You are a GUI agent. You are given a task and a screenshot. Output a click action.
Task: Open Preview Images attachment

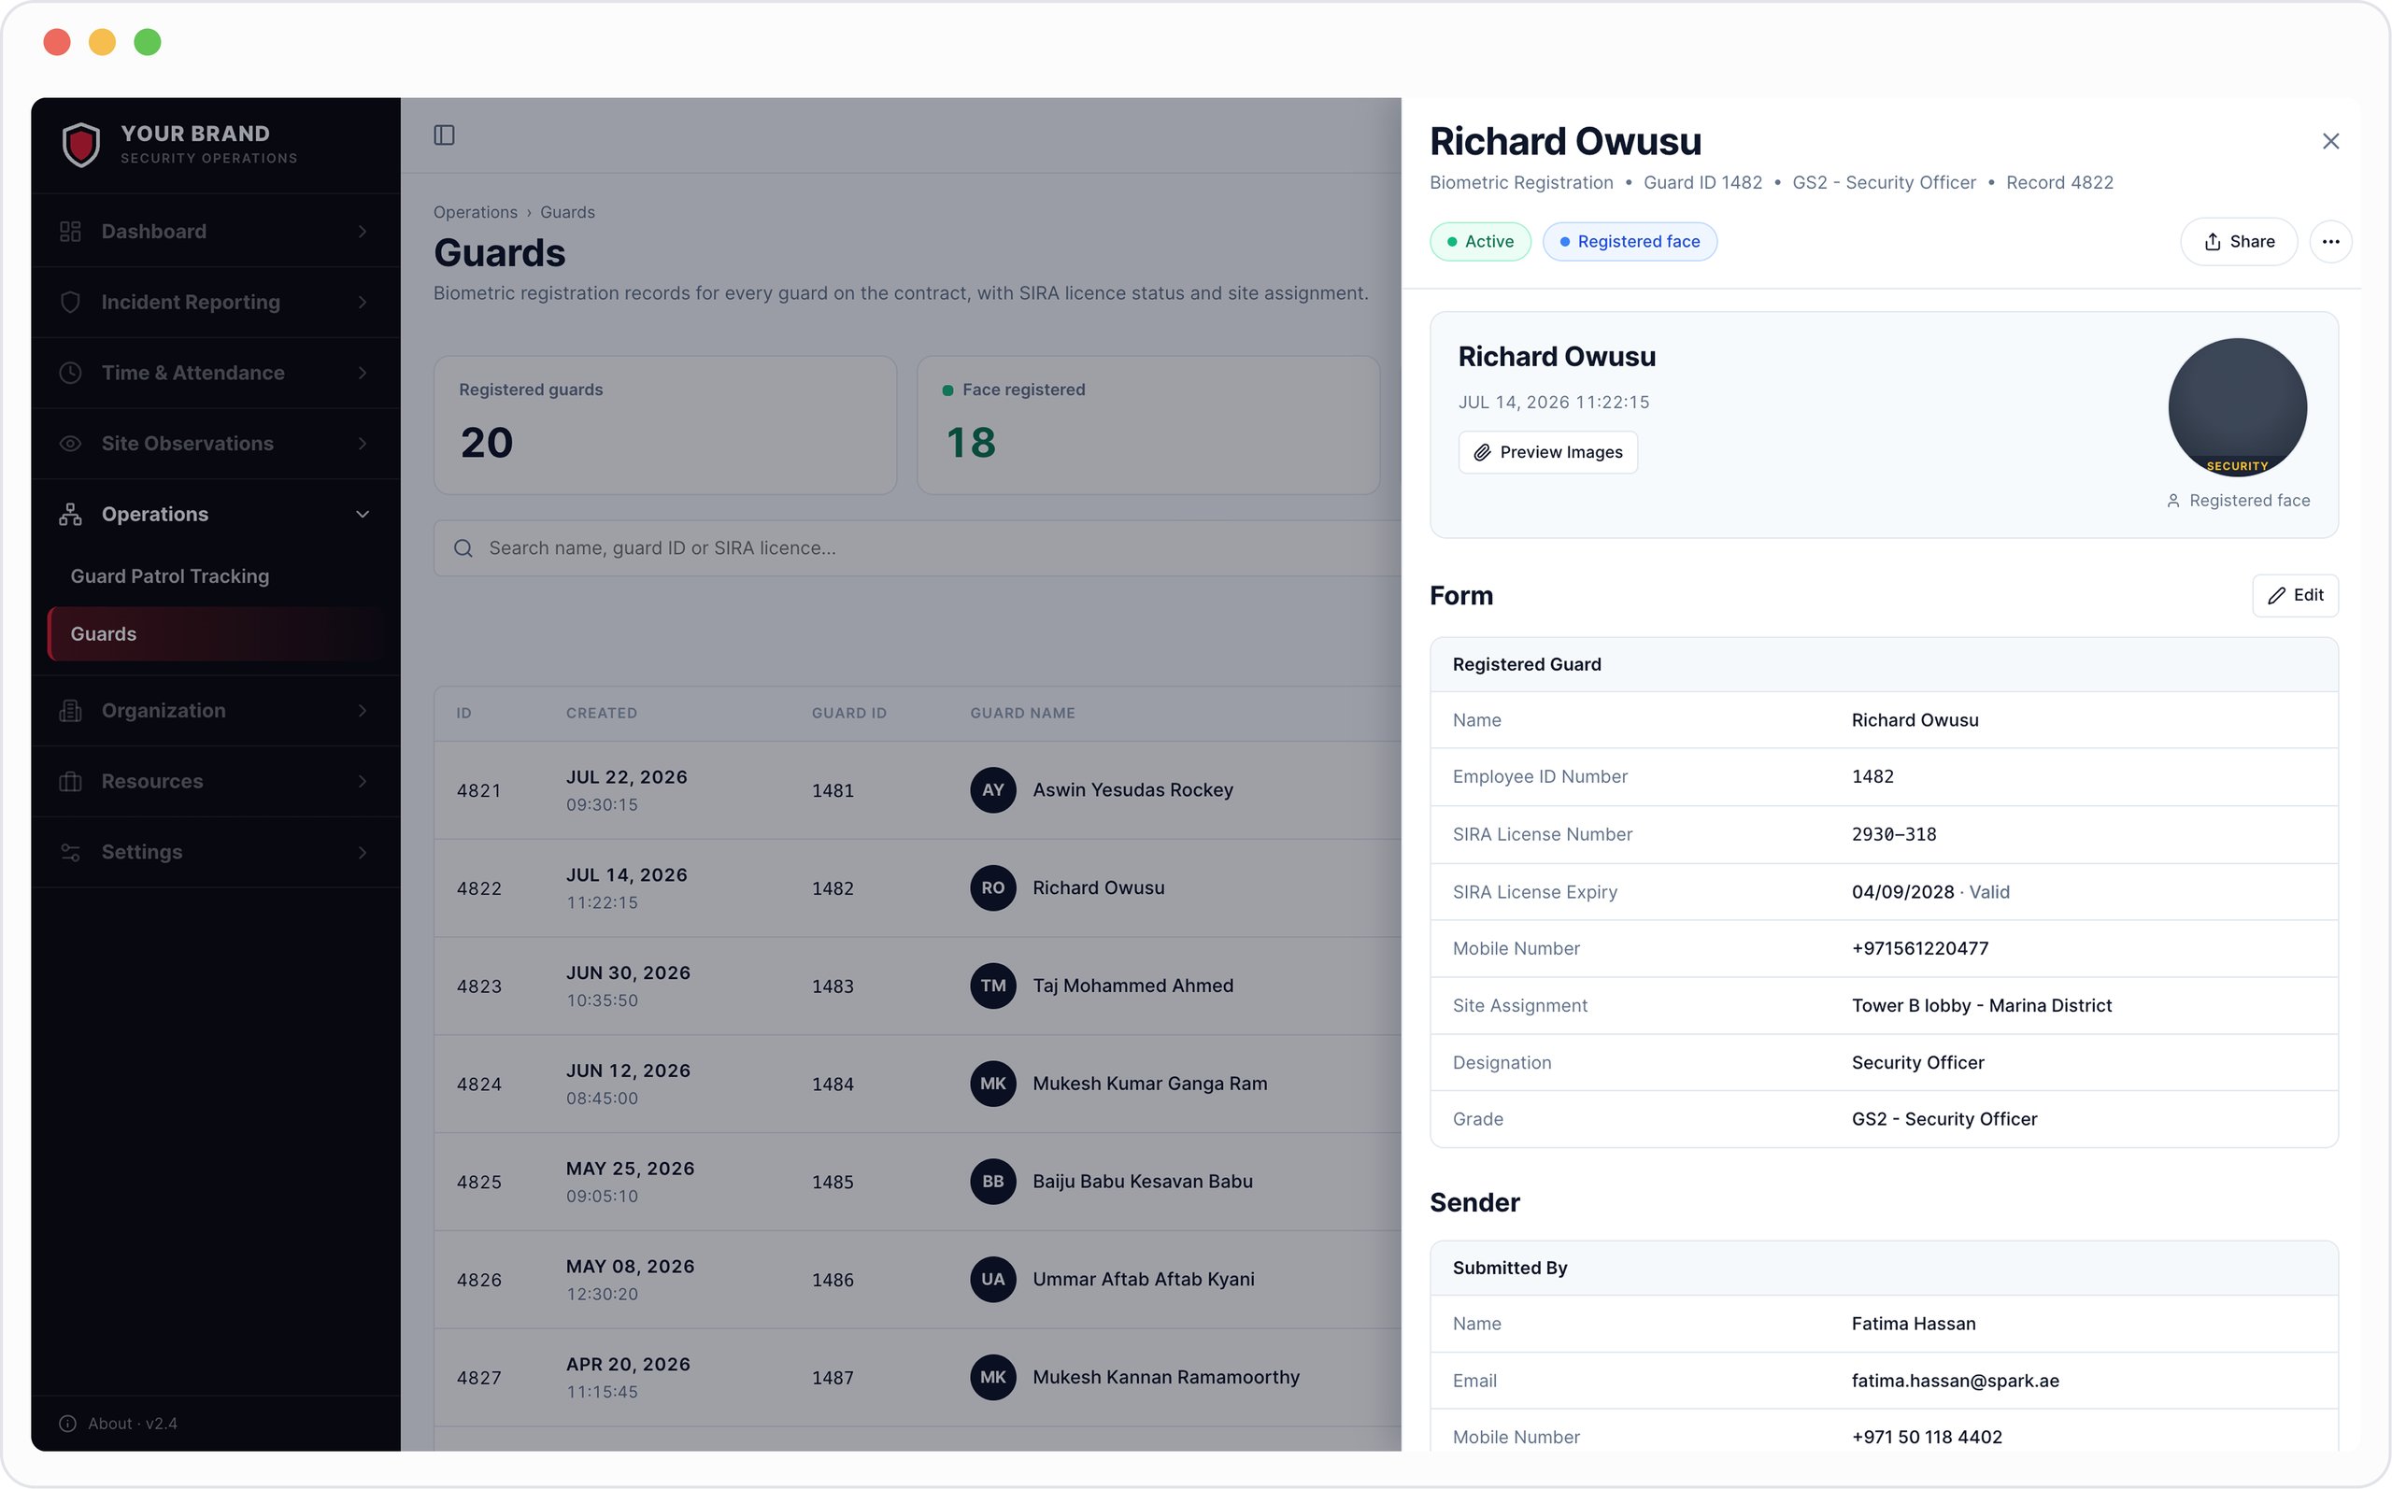(1547, 452)
